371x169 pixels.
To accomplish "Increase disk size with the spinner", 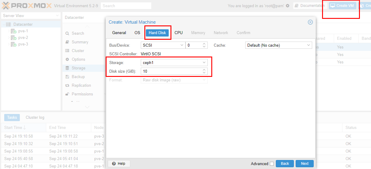I will point(204,70).
